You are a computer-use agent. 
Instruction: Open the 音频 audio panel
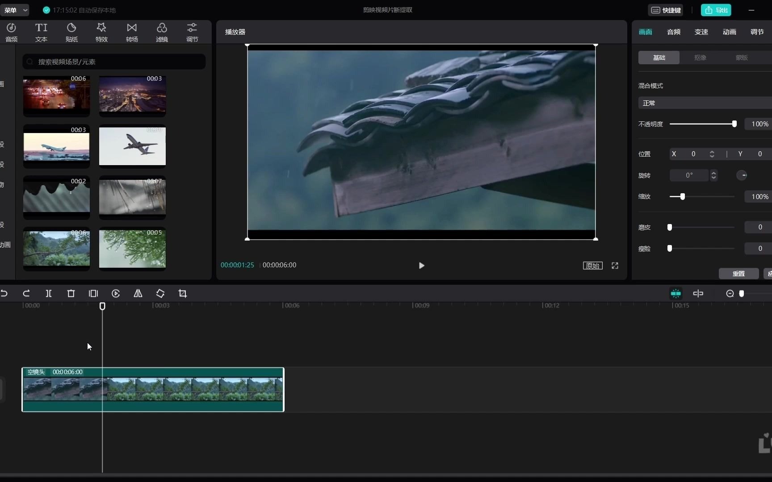tap(11, 33)
